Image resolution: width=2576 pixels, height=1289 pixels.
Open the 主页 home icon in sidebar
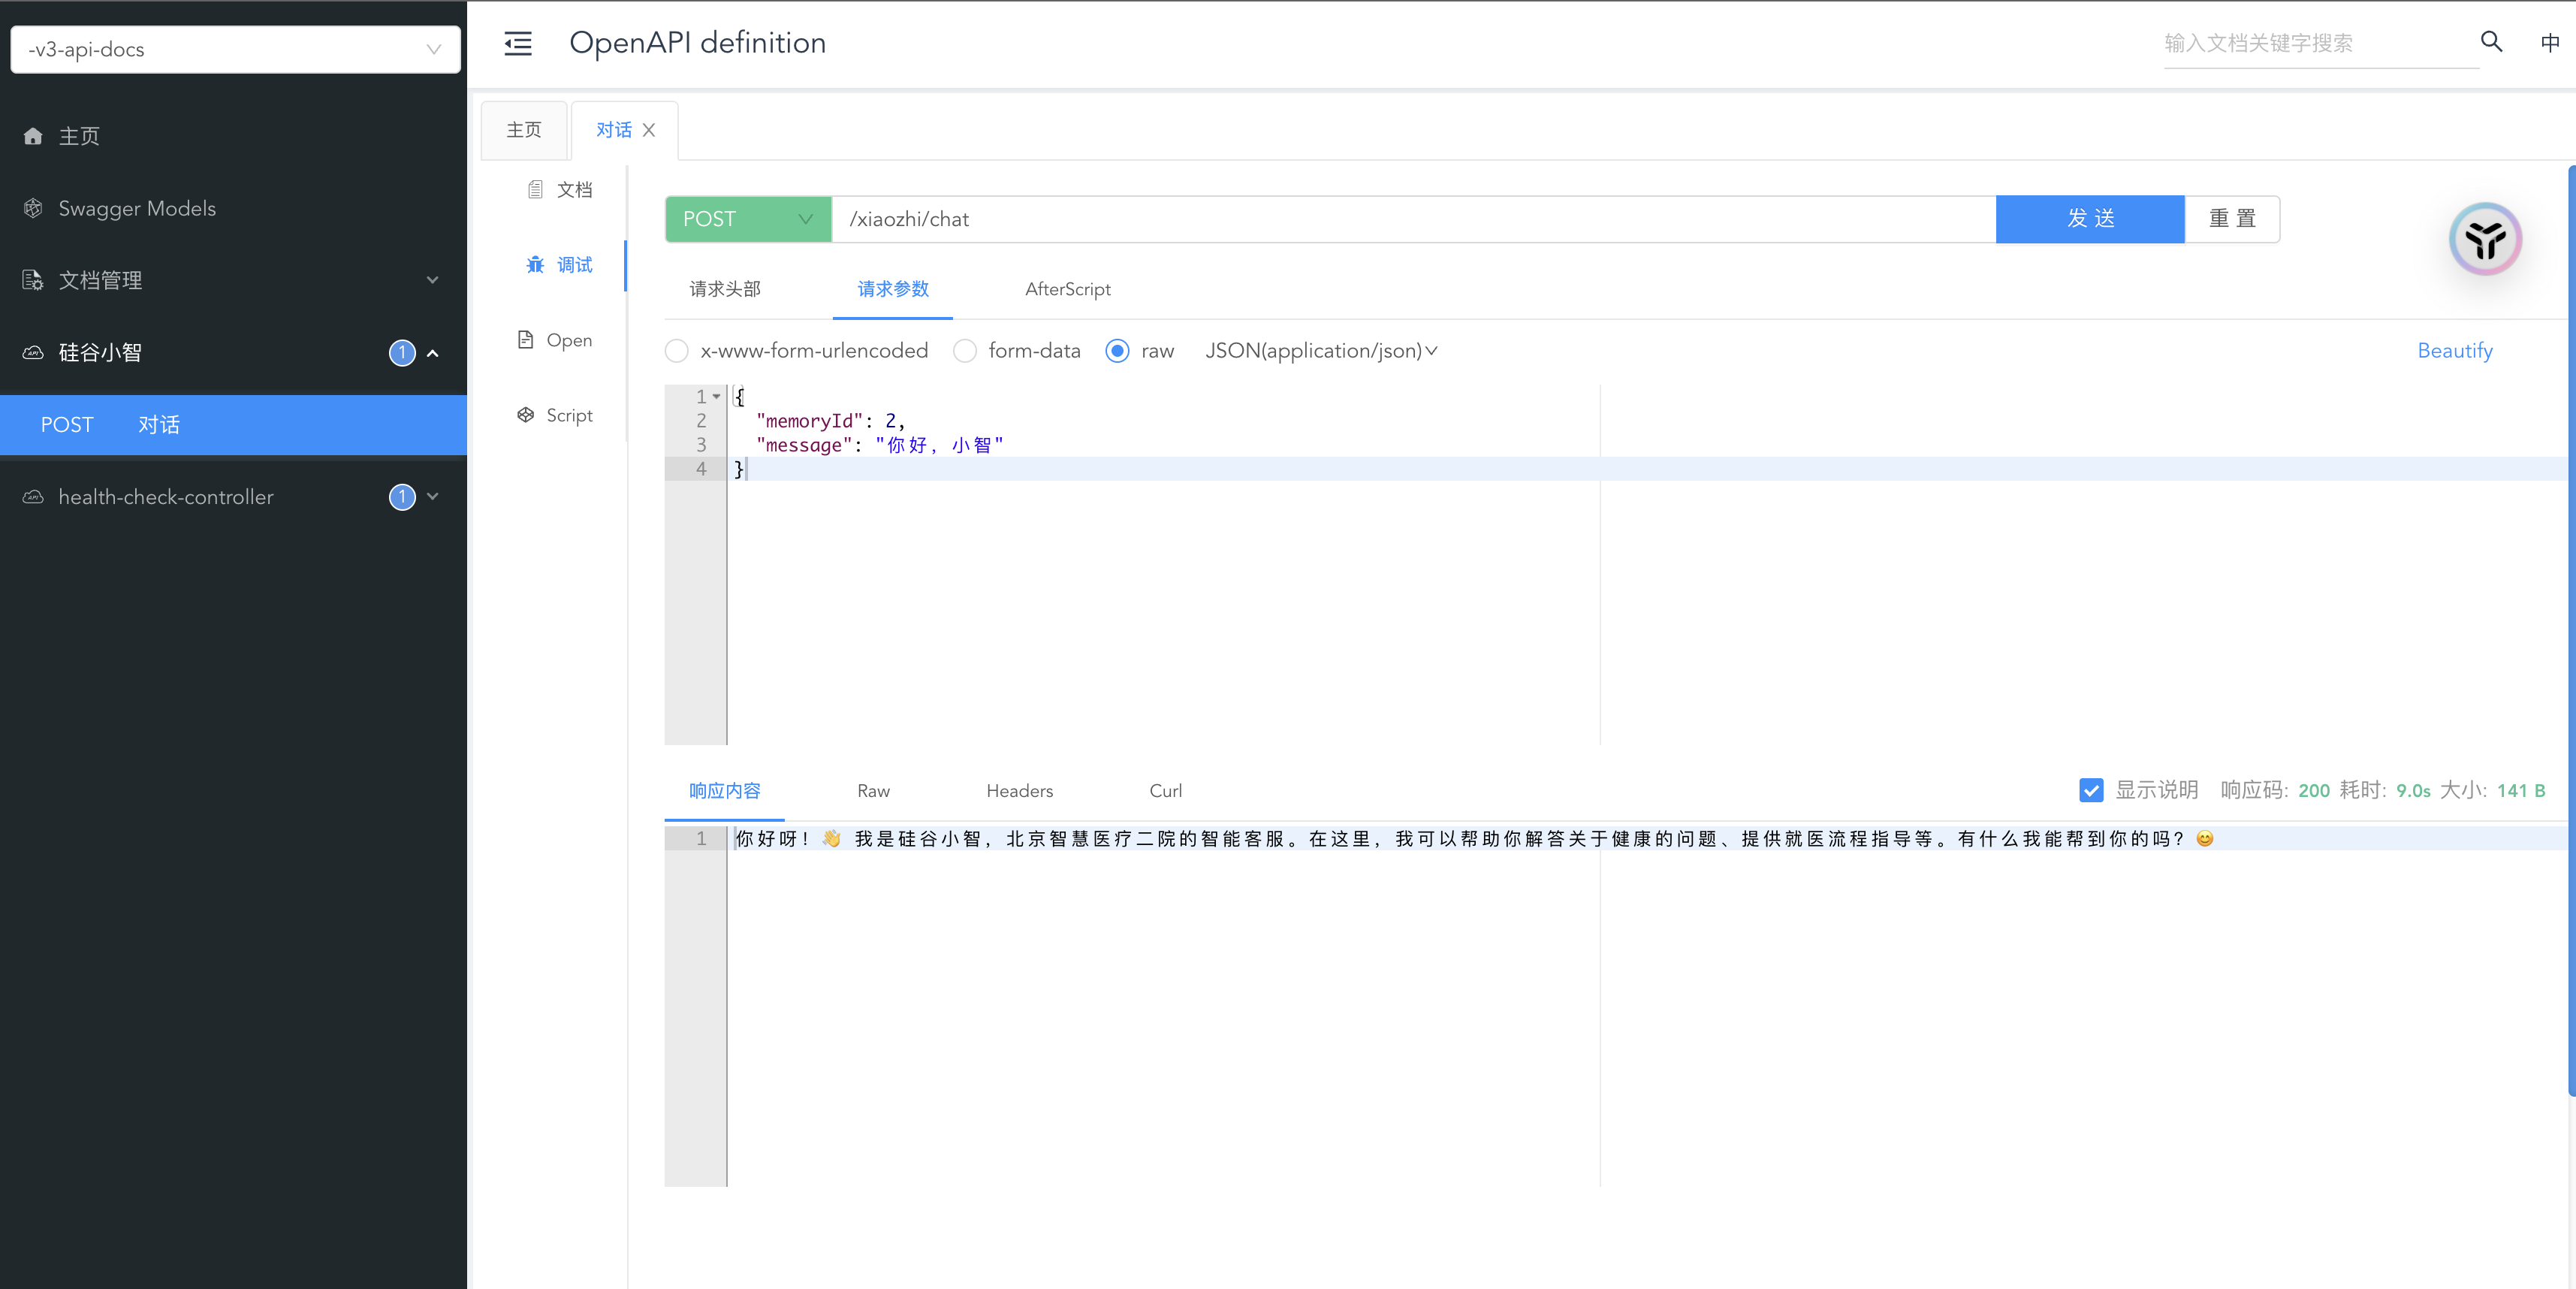(x=33, y=136)
